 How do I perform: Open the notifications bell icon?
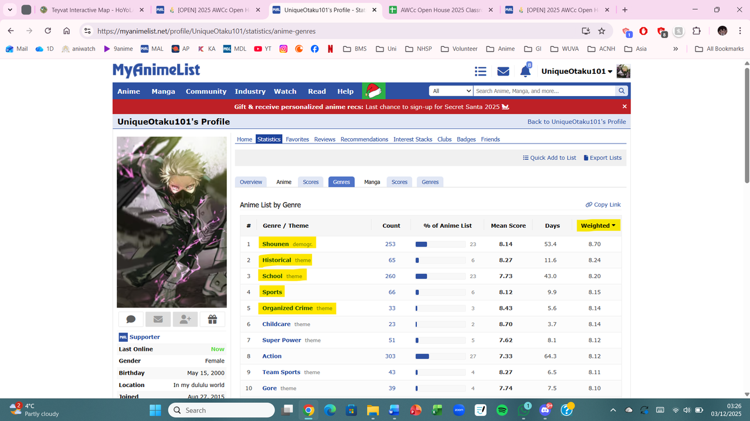pos(525,71)
